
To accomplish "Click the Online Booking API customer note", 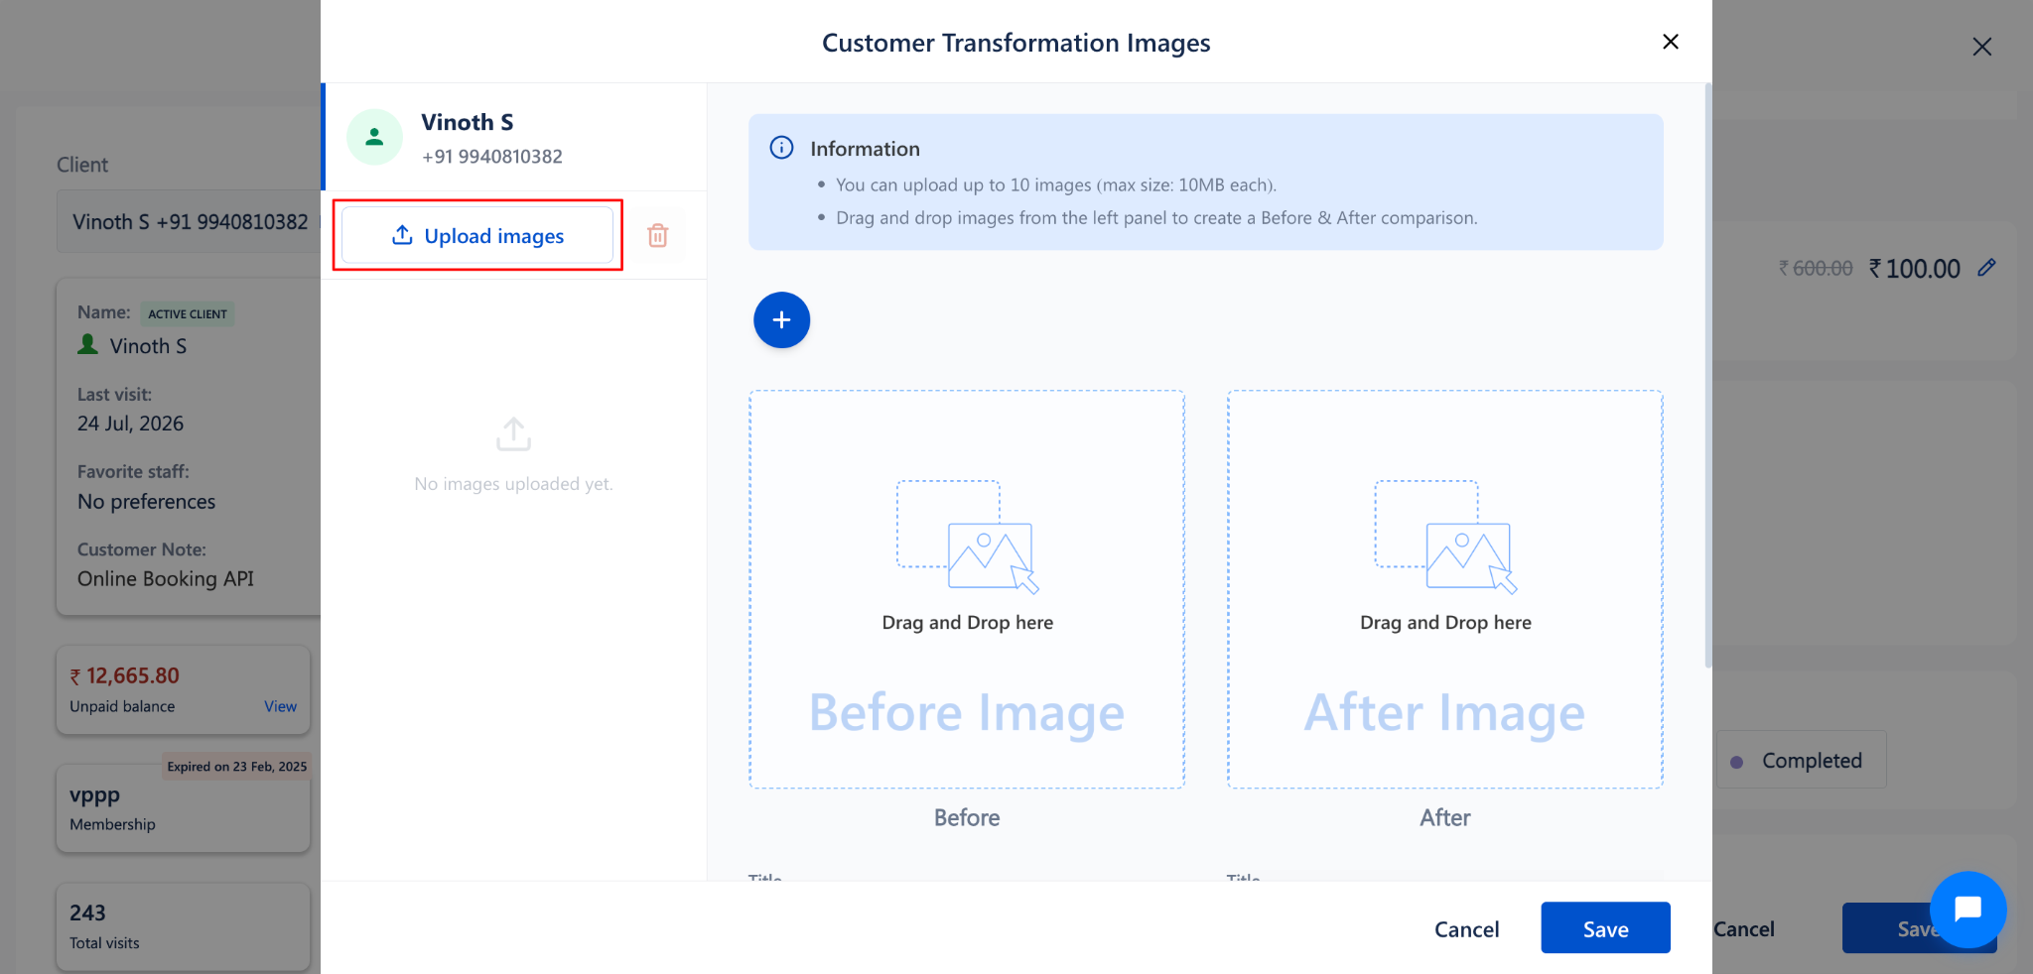I will (166, 578).
